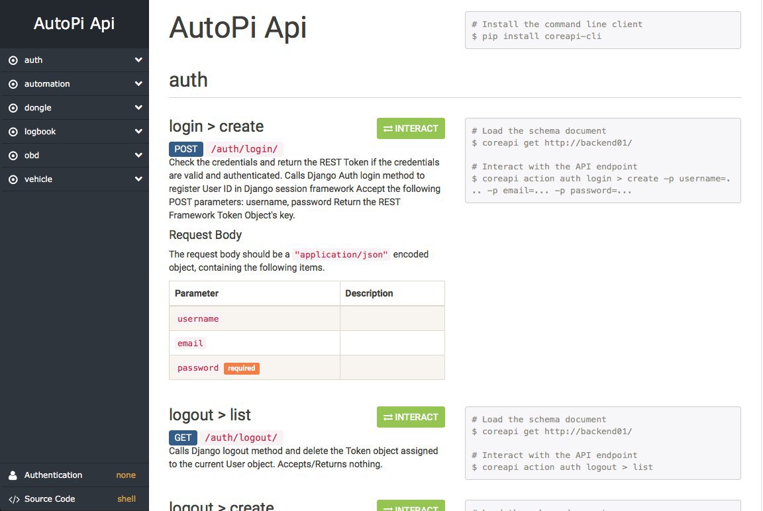Click INTERACT button for logout > list
Viewport: 763px width, 511px height.
tap(411, 417)
